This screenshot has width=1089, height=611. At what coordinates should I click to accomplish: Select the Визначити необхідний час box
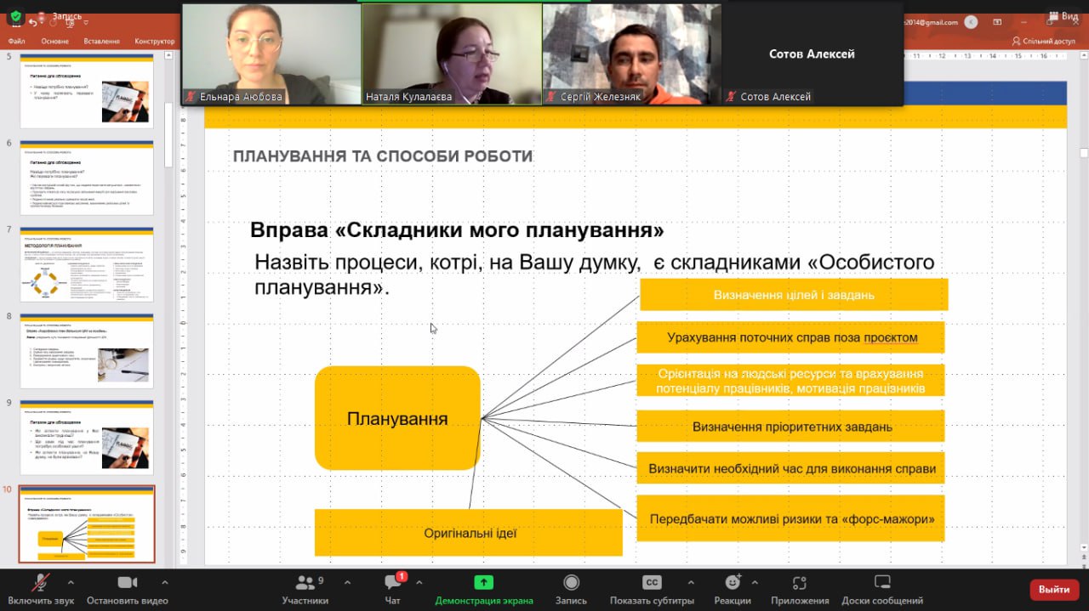791,468
